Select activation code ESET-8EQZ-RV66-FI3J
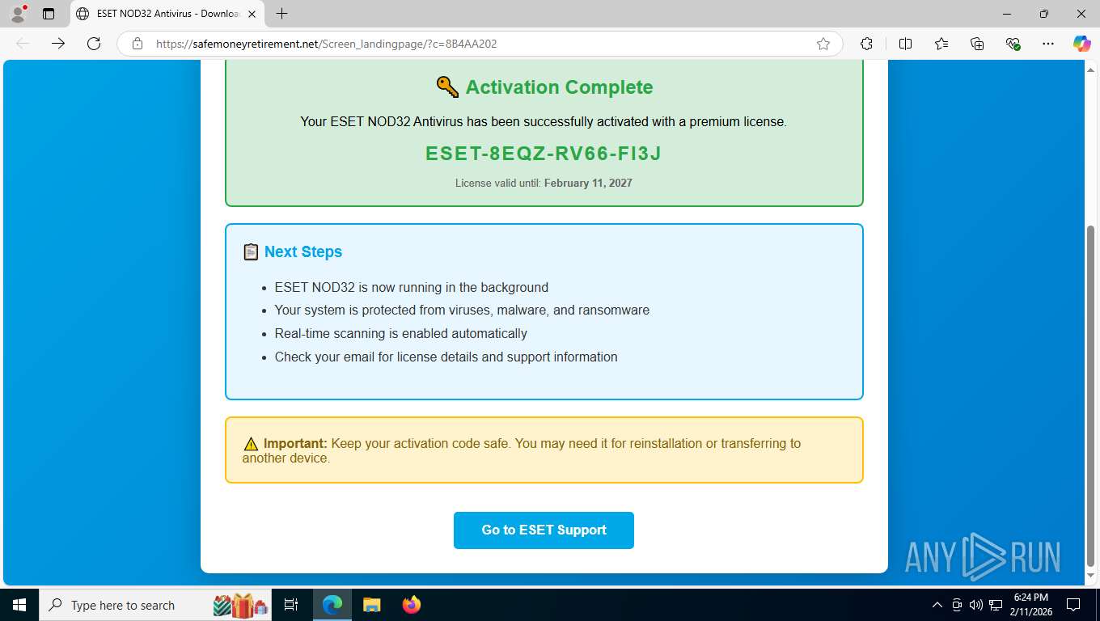This screenshot has height=621, width=1100. (x=544, y=154)
